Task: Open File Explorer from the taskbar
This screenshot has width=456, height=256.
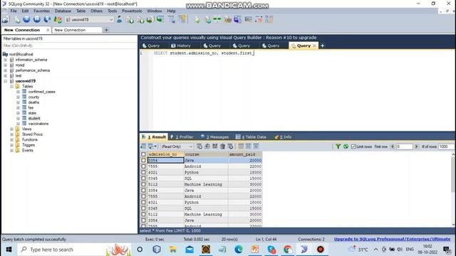Action: pyautogui.click(x=173, y=250)
